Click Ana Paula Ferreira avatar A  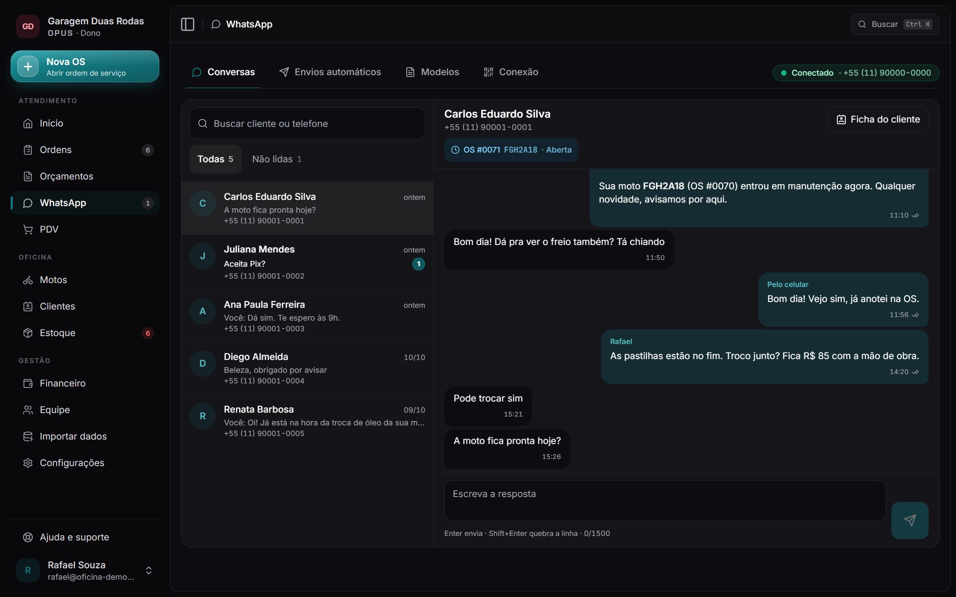(x=203, y=311)
